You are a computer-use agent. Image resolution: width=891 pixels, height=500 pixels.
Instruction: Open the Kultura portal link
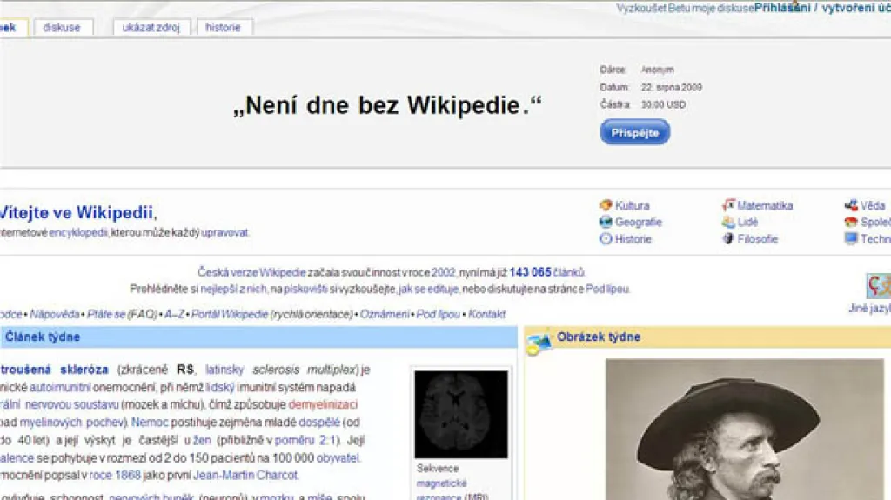tap(632, 205)
